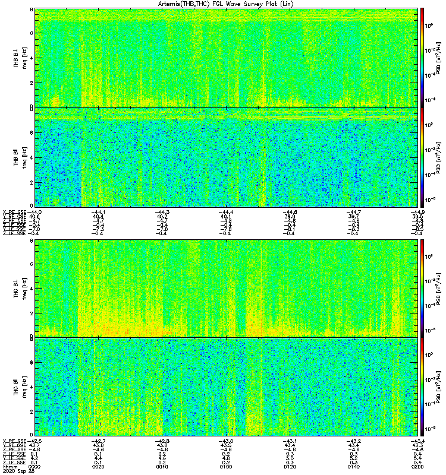Click the 2 Hz tick label on the THC B⊥ axis

point(32,313)
